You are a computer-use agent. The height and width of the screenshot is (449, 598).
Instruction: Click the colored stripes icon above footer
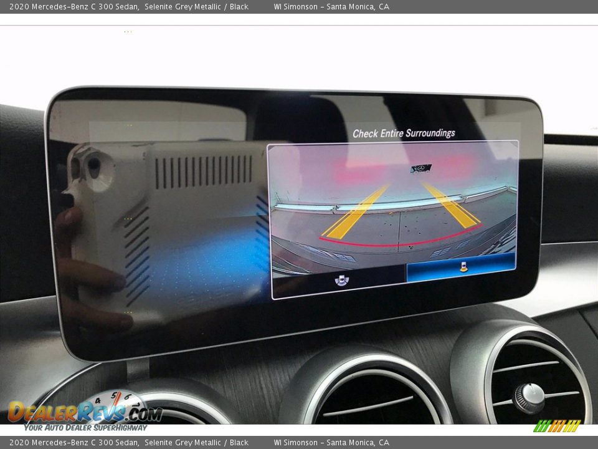pyautogui.click(x=557, y=426)
